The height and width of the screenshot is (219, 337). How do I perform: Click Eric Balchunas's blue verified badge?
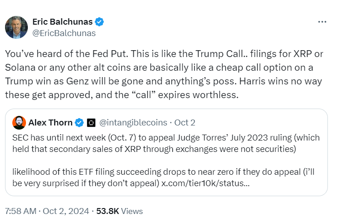tap(99, 21)
